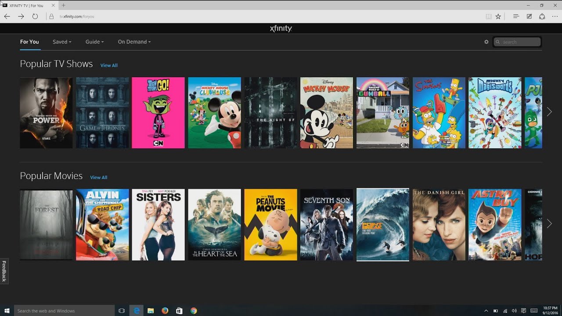The height and width of the screenshot is (316, 562).
Task: Open the Feedback side tab
Action: pyautogui.click(x=4, y=271)
